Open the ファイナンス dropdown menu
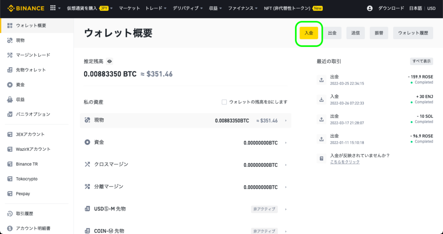 coord(243,8)
